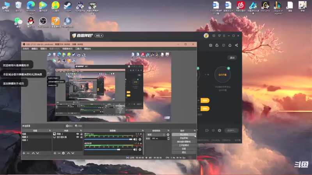Open the hamburger menu in companion title bar
This screenshot has height=175, width=312.
(224, 36)
